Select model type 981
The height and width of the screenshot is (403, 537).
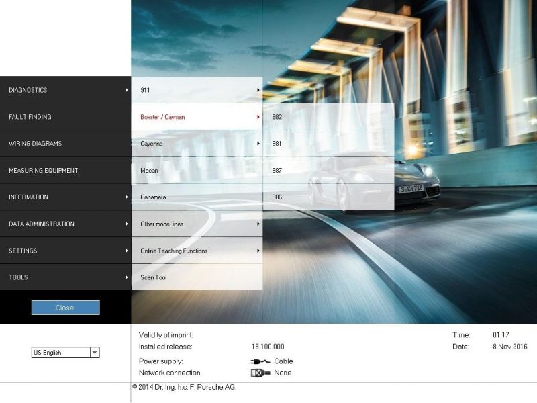point(328,143)
